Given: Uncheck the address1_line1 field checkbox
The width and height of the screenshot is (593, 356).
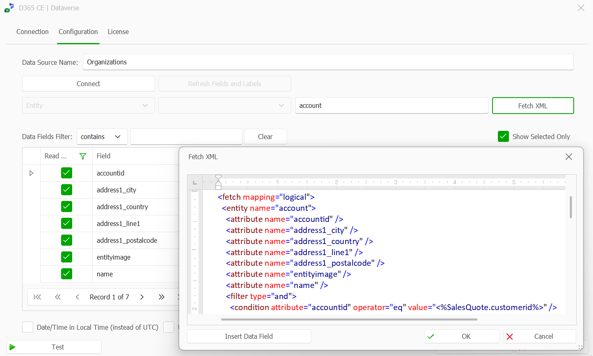Looking at the screenshot, I should tap(66, 224).
